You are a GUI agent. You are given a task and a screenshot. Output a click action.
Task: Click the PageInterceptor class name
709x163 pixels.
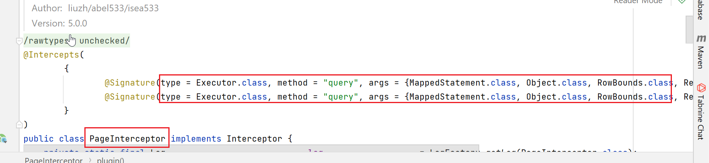coord(127,139)
